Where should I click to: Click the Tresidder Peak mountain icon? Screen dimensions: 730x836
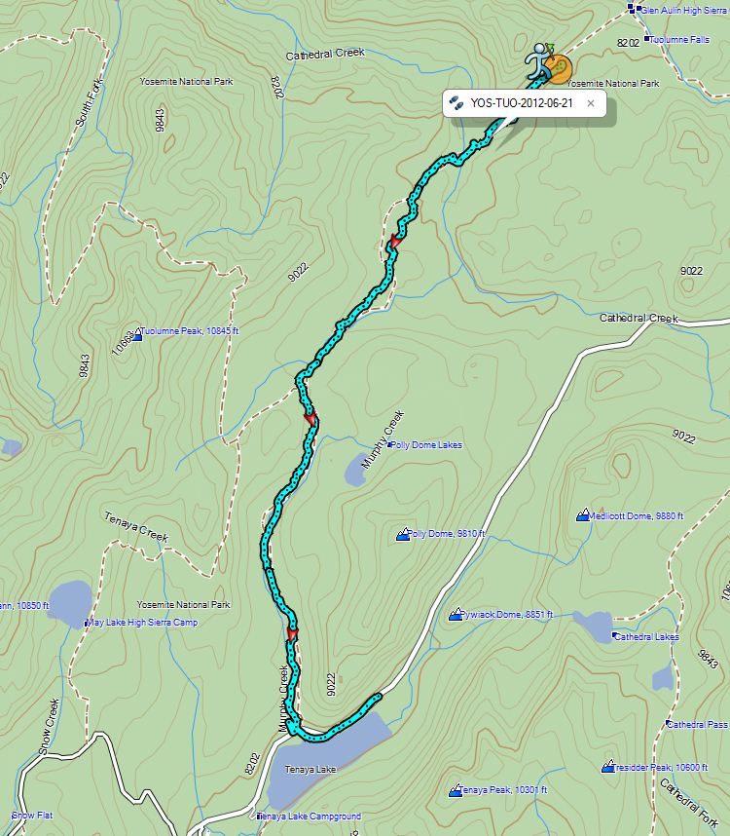pos(608,767)
